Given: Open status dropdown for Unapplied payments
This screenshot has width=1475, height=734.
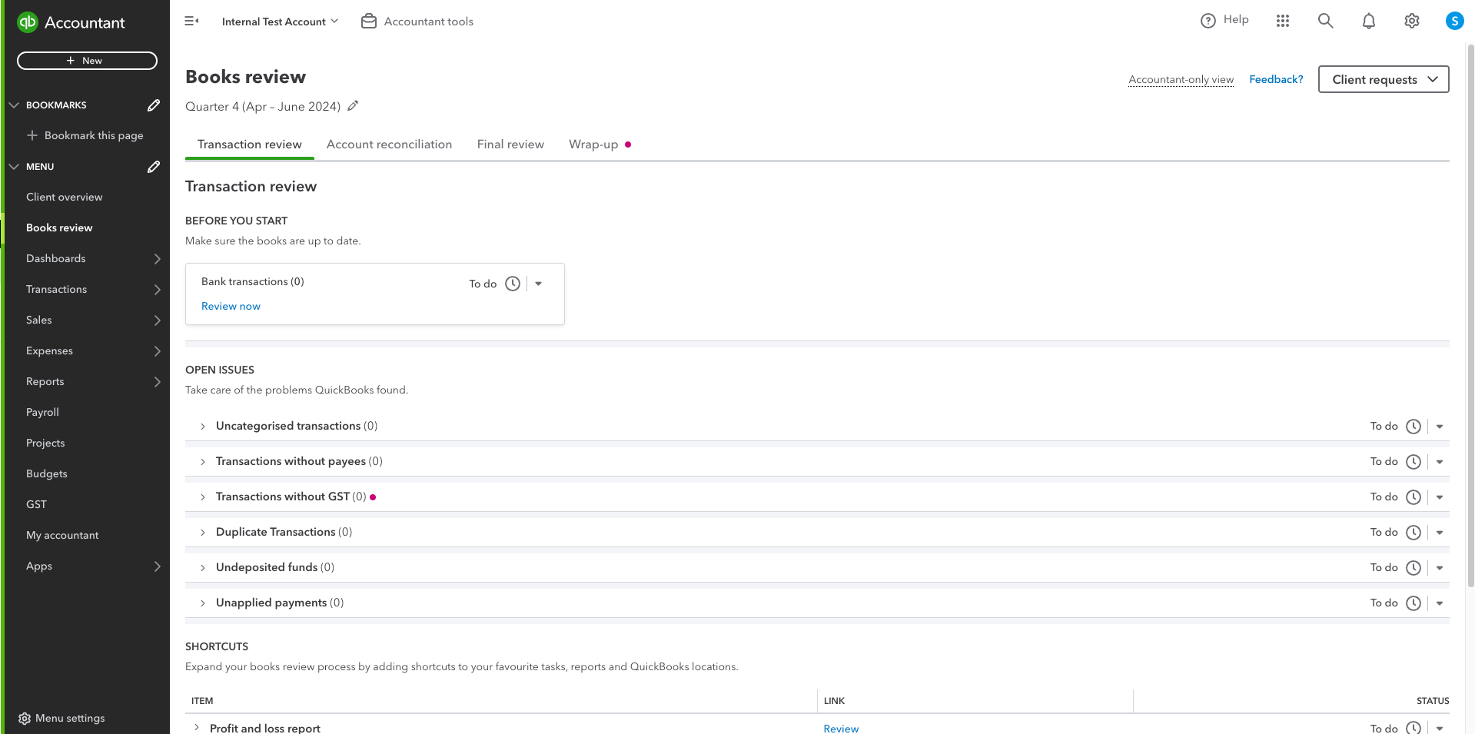Looking at the screenshot, I should 1440,603.
